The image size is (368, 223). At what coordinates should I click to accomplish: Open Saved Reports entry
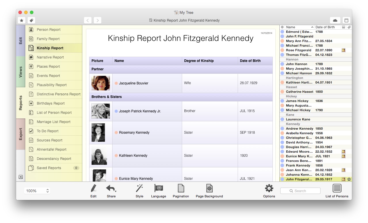(54, 168)
